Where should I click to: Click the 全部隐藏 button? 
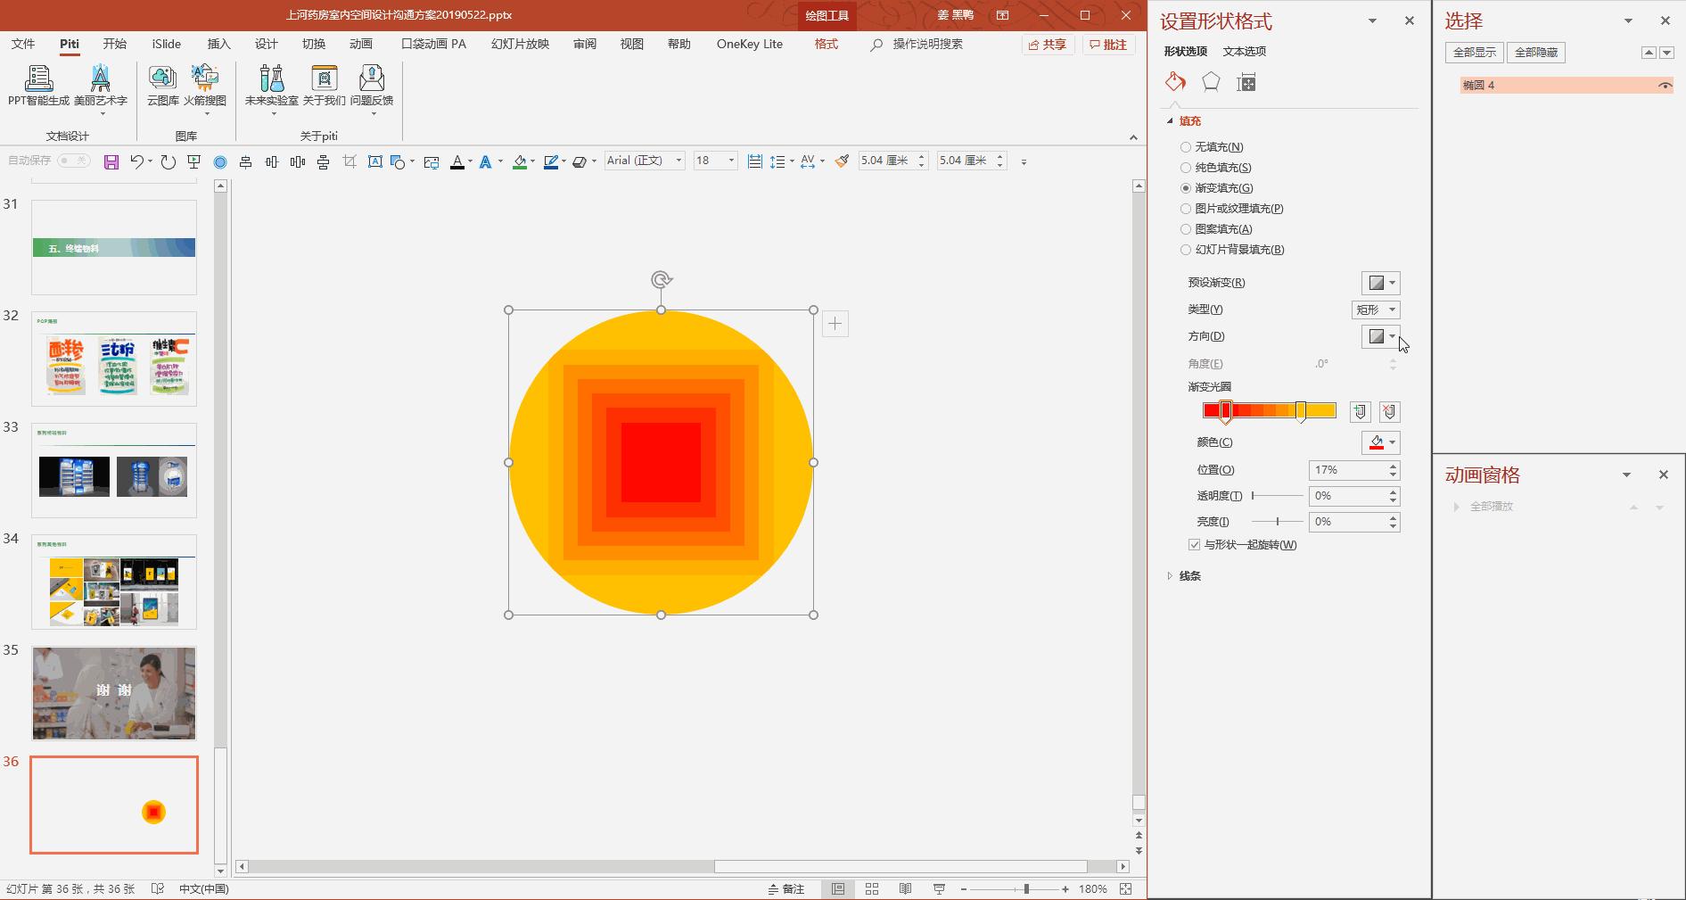click(x=1535, y=53)
